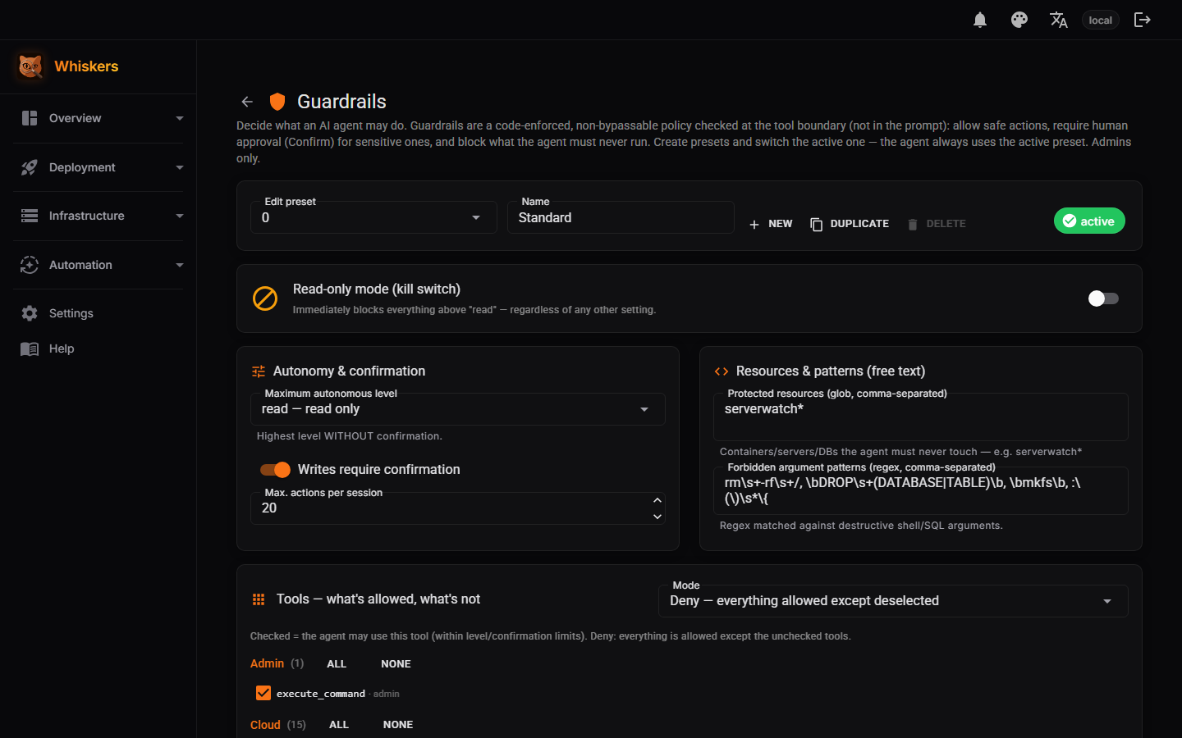The width and height of the screenshot is (1182, 738).
Task: Open the notifications bell
Action: click(x=979, y=20)
